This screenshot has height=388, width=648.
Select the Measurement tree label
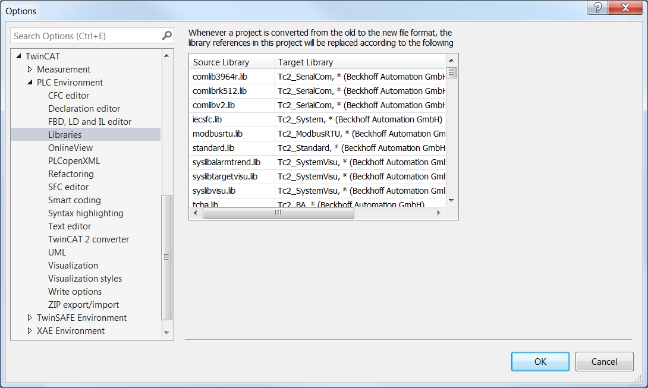coord(64,70)
